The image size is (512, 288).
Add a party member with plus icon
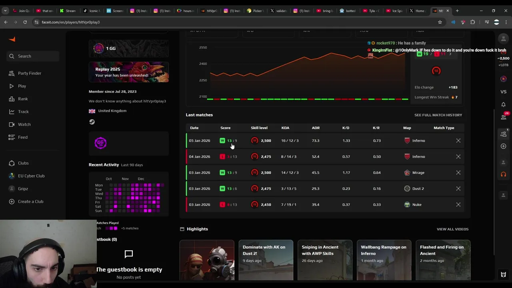click(503, 146)
